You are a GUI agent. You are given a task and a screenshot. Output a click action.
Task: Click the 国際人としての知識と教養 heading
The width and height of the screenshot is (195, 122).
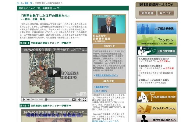[x=154, y=80]
